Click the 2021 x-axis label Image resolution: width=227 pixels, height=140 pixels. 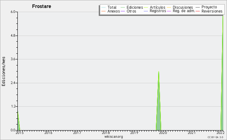click(192, 132)
